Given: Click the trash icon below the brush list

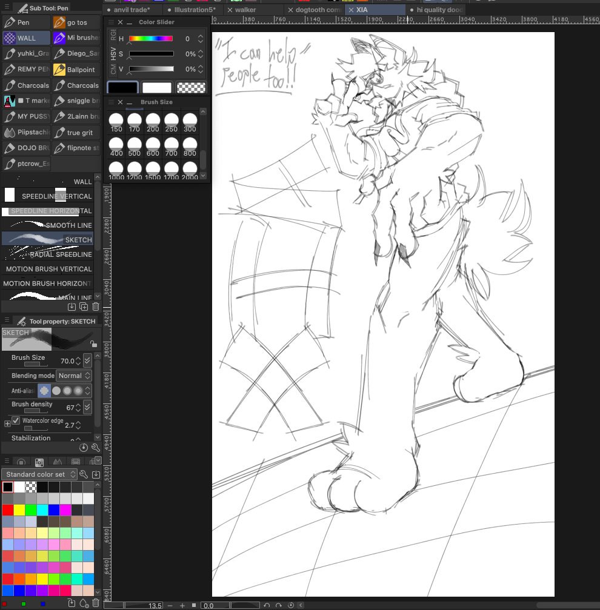Looking at the screenshot, I should [95, 307].
